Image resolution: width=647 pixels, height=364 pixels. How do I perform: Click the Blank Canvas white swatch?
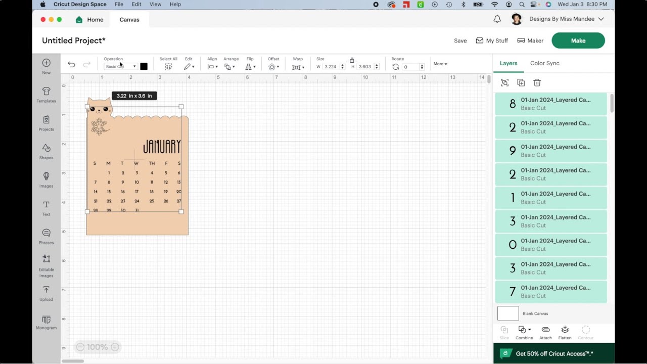pyautogui.click(x=508, y=313)
